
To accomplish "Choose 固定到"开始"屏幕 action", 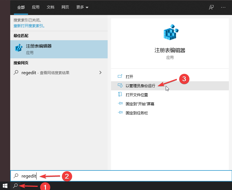I will (x=170, y=104).
